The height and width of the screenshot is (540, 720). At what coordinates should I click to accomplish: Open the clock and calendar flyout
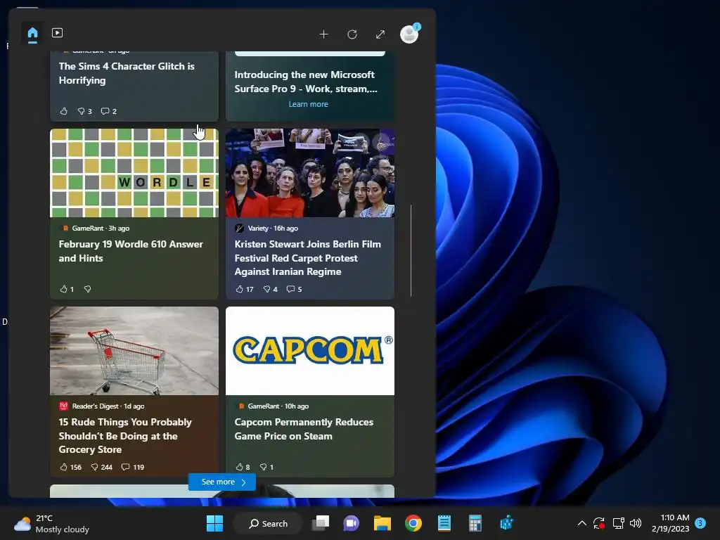[x=670, y=523]
